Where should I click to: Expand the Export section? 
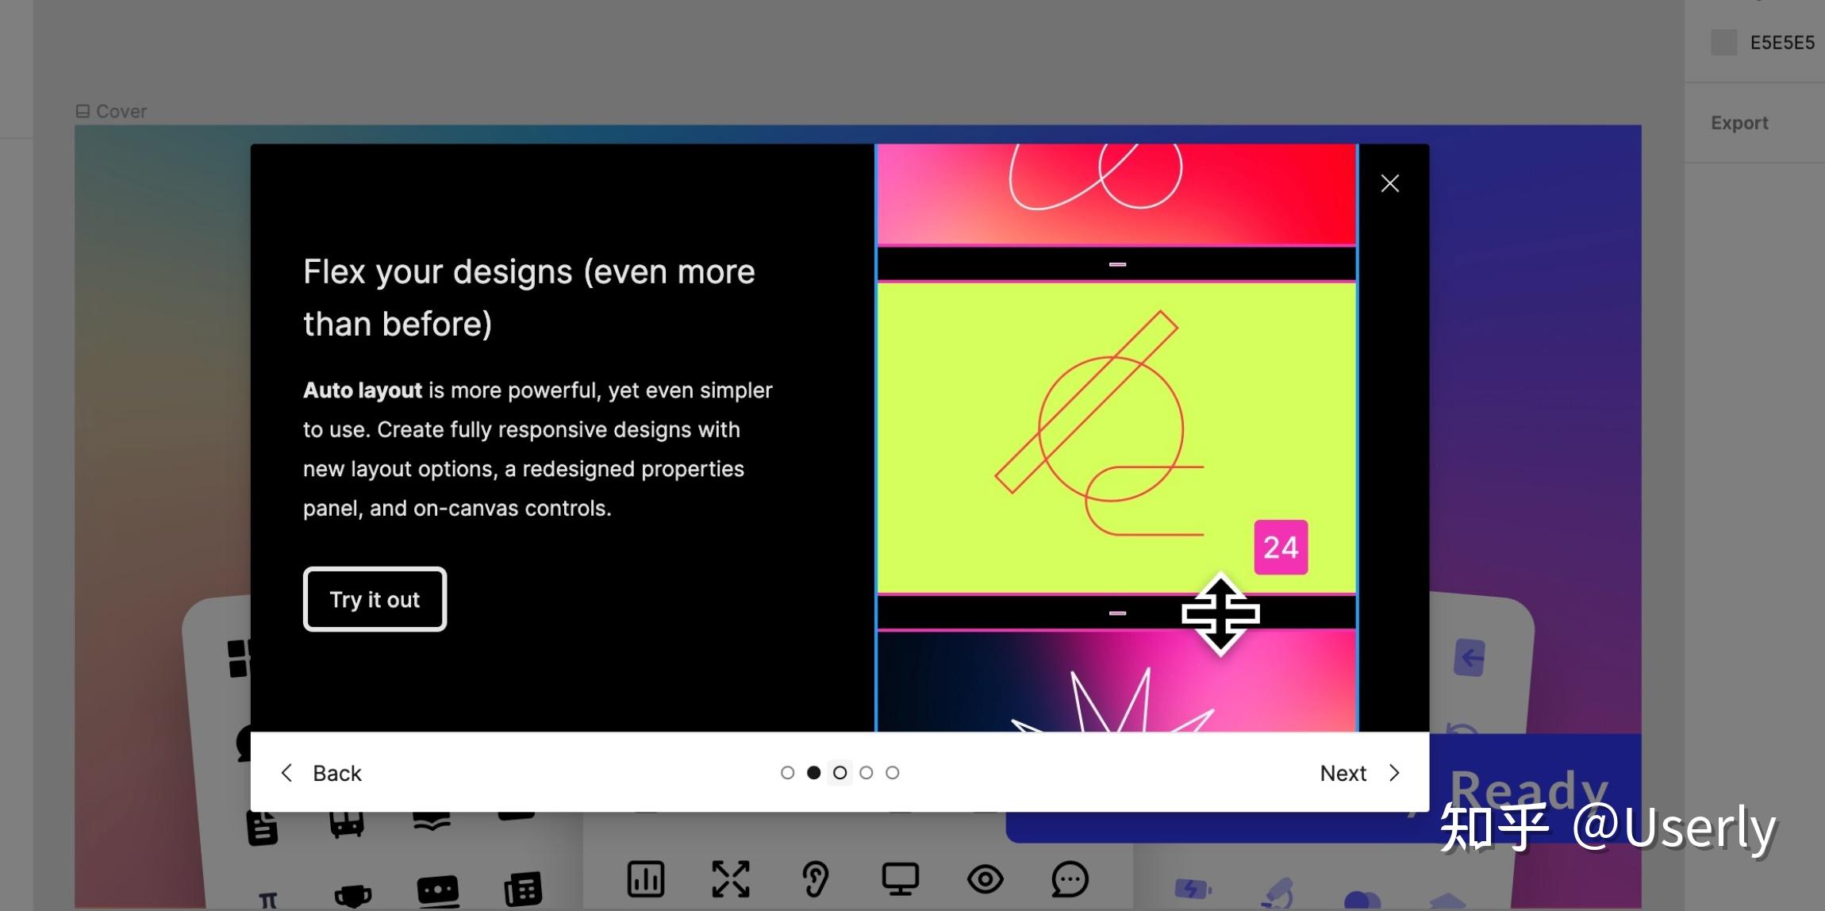[1739, 123]
